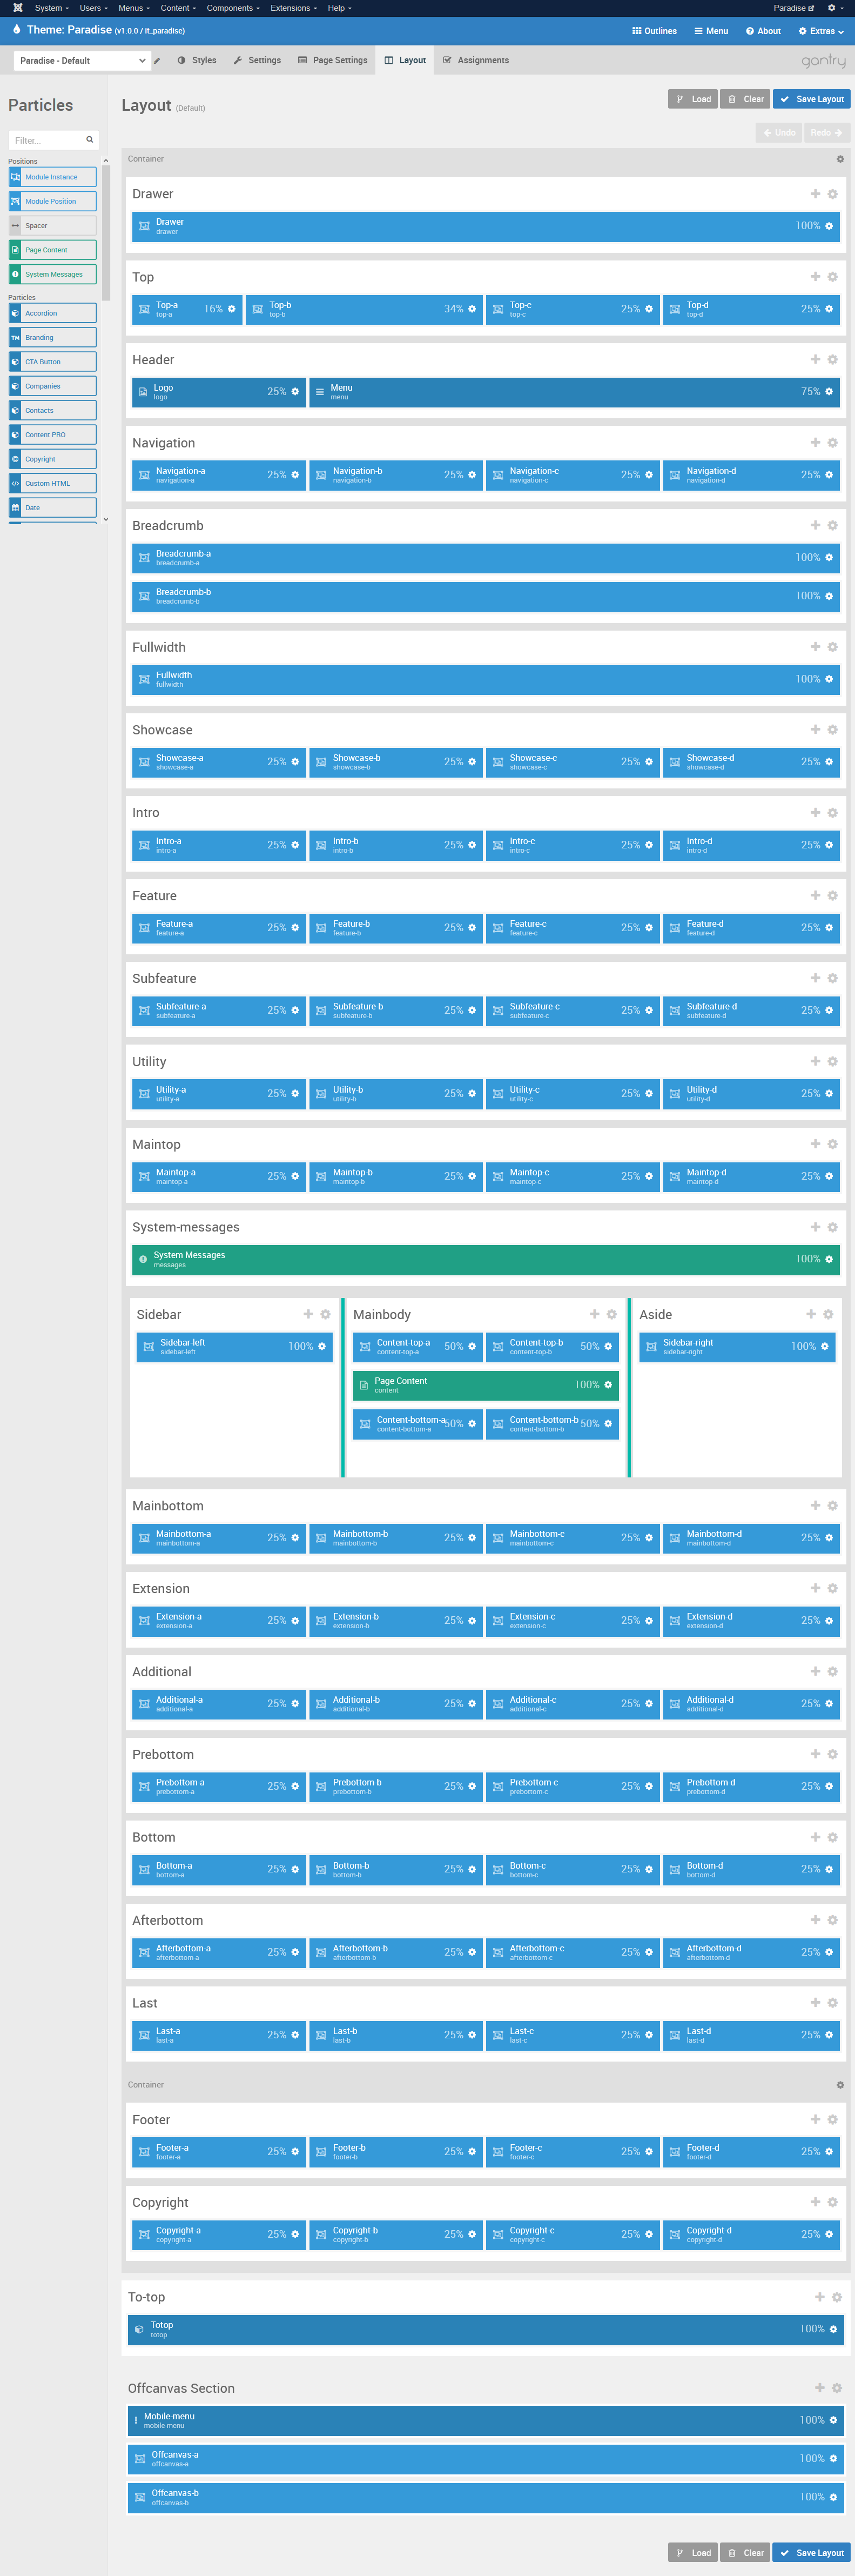Open settings for the System Messages particle
The width and height of the screenshot is (855, 2576).
(x=829, y=1259)
